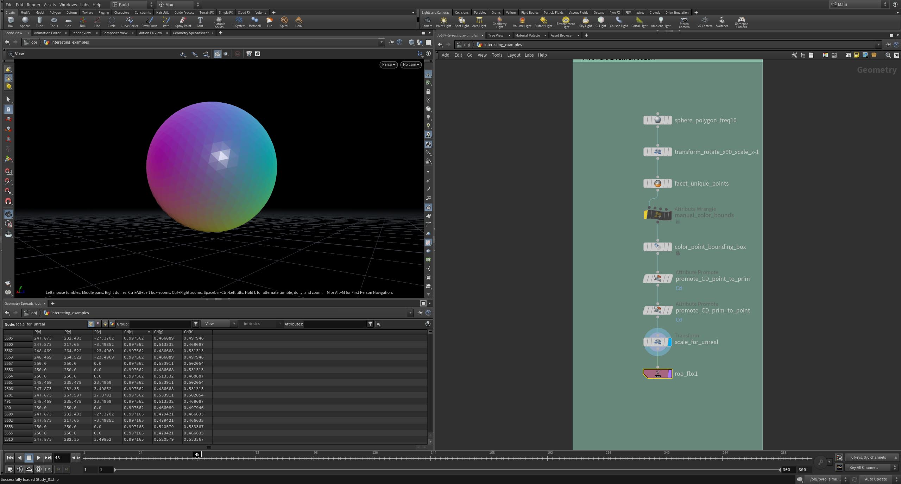Open the No cam camera dropdown
901x484 pixels.
[x=411, y=65]
